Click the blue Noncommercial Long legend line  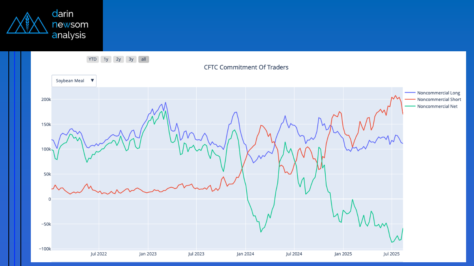[x=410, y=93]
